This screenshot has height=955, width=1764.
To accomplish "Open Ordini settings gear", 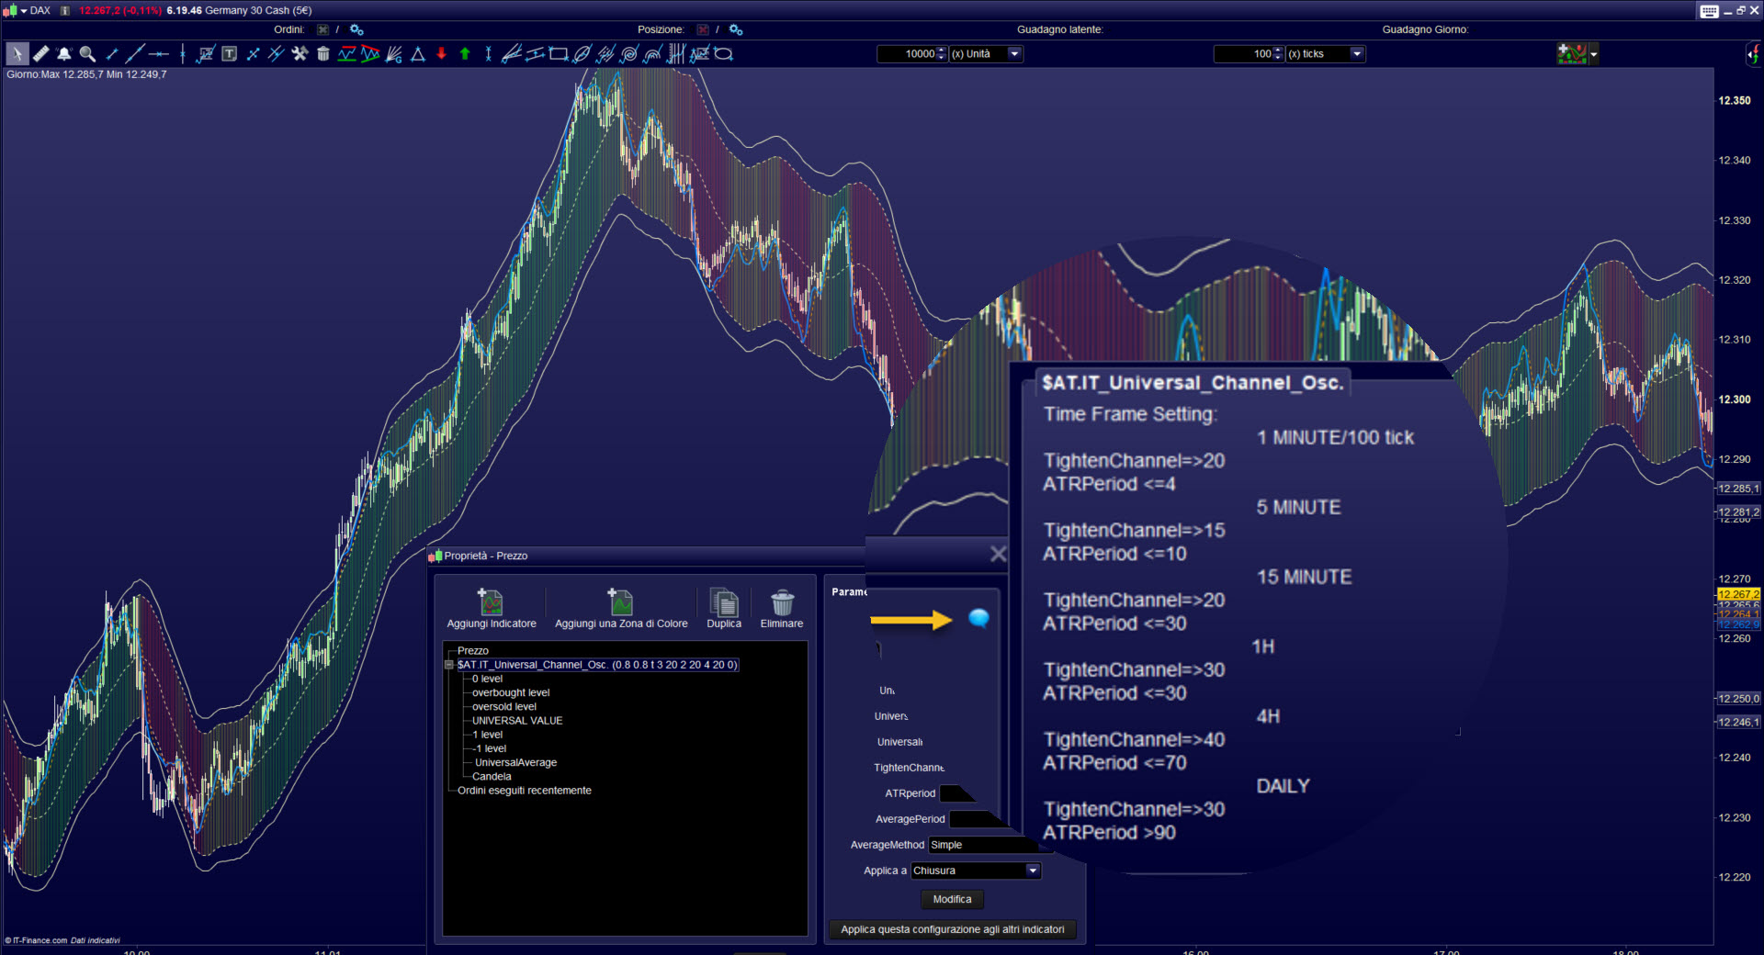I will pos(356,29).
